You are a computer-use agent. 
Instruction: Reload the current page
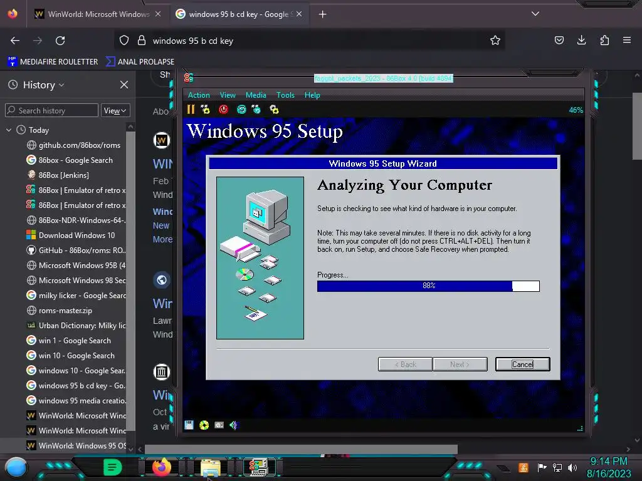click(60, 41)
